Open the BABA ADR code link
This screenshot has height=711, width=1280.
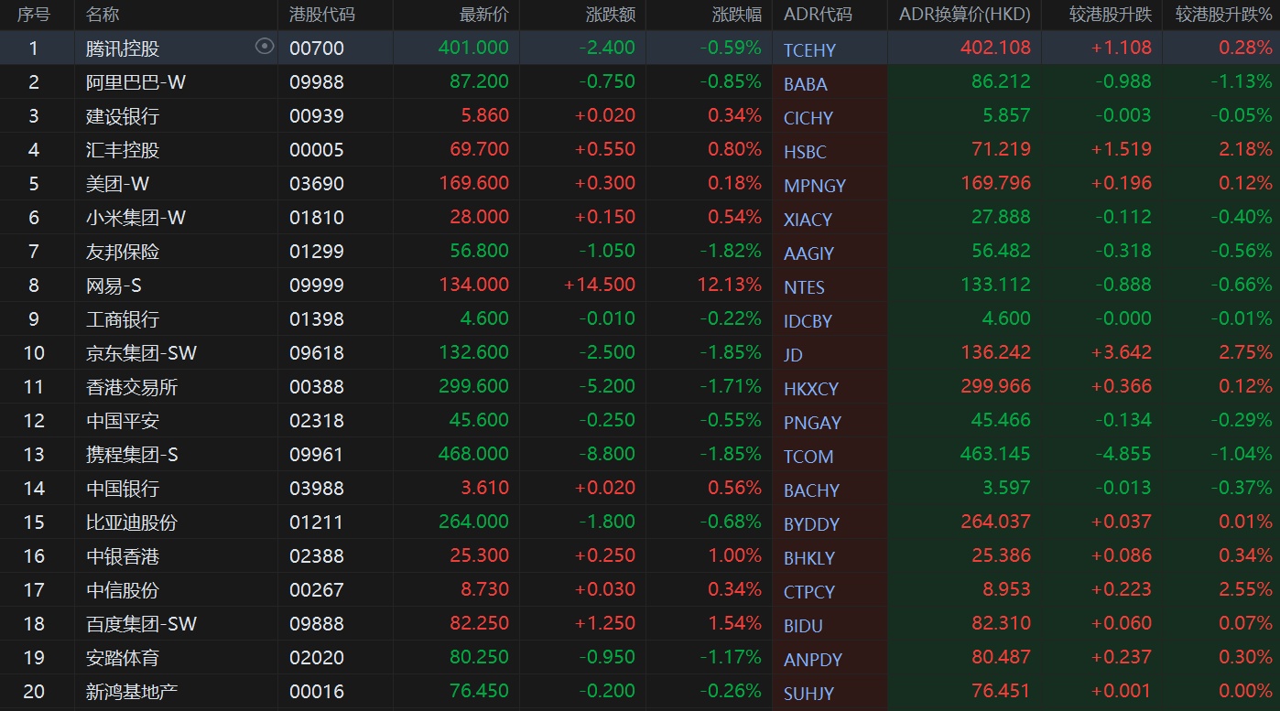tap(806, 84)
